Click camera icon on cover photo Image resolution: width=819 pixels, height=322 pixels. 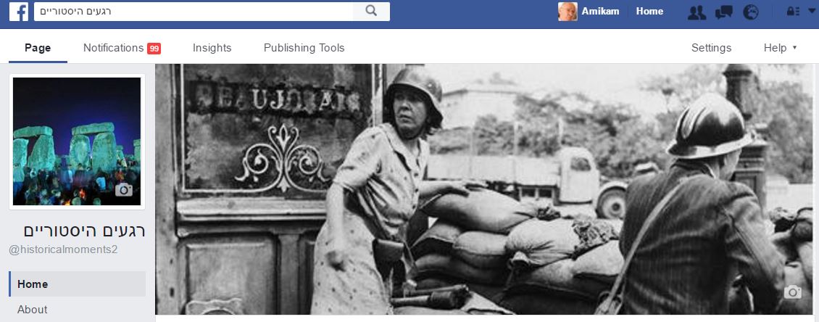click(792, 292)
